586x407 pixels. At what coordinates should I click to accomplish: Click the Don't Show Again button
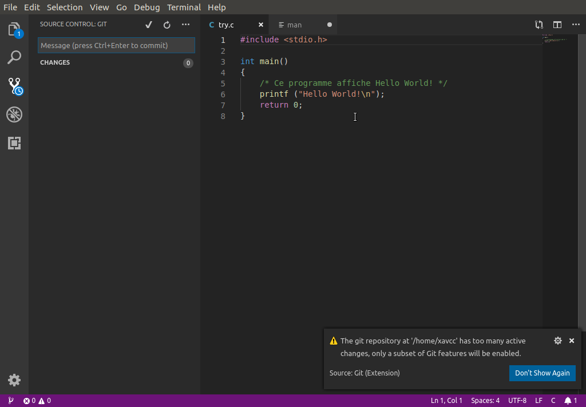click(x=542, y=373)
